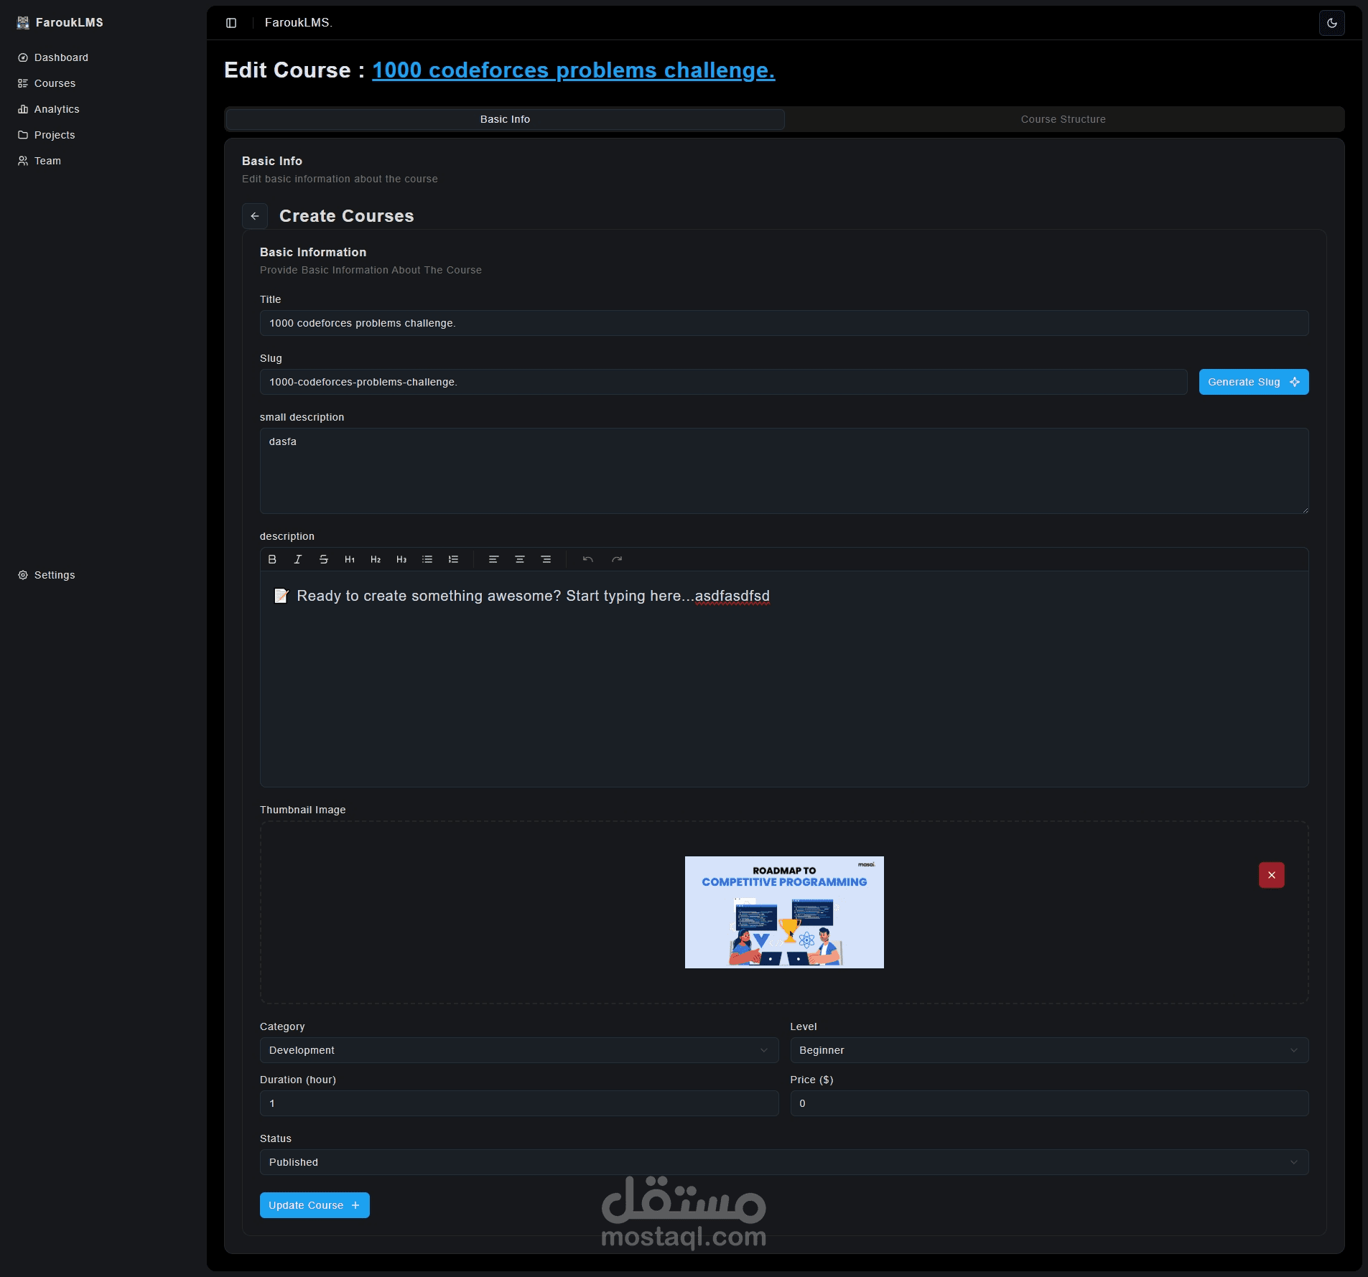The height and width of the screenshot is (1277, 1368).
Task: Center align description text
Action: point(520,559)
